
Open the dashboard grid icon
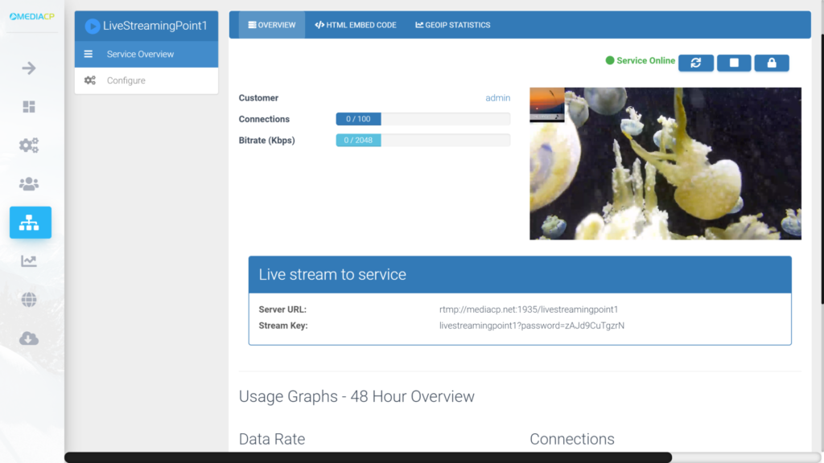(29, 107)
